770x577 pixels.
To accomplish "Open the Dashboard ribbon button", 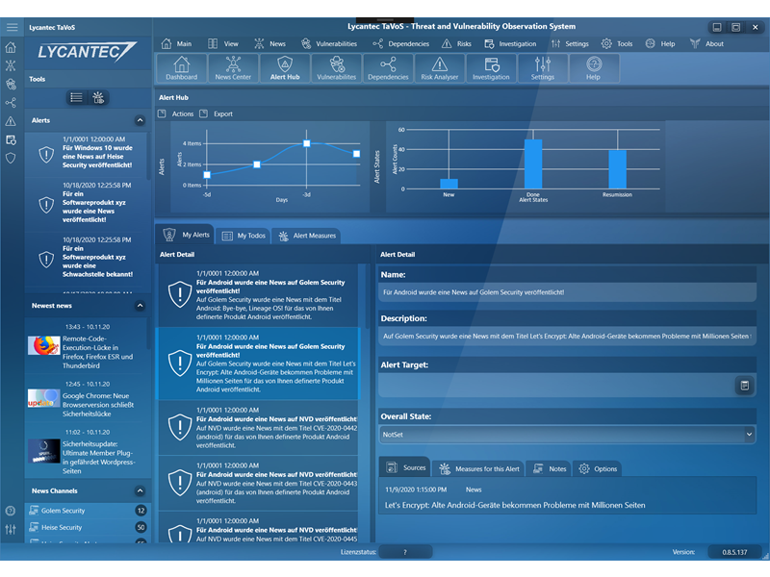I will 182,68.
